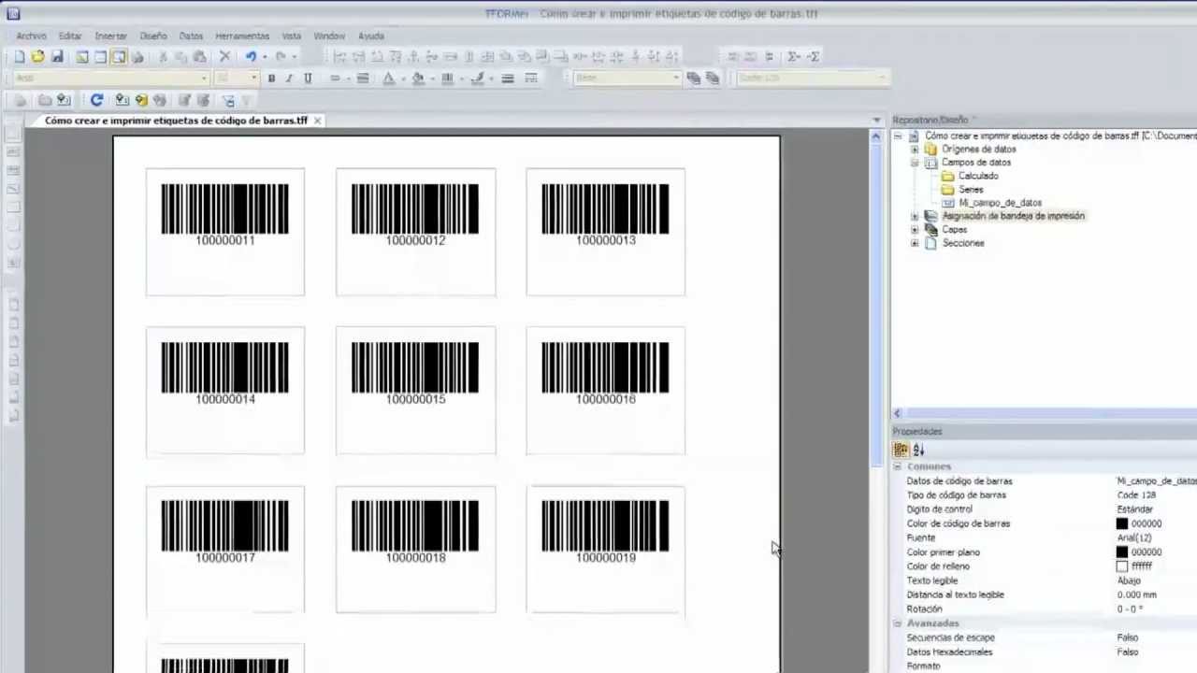Save the file with the floppy disk icon
Image resolution: width=1197 pixels, height=673 pixels.
coord(56,57)
